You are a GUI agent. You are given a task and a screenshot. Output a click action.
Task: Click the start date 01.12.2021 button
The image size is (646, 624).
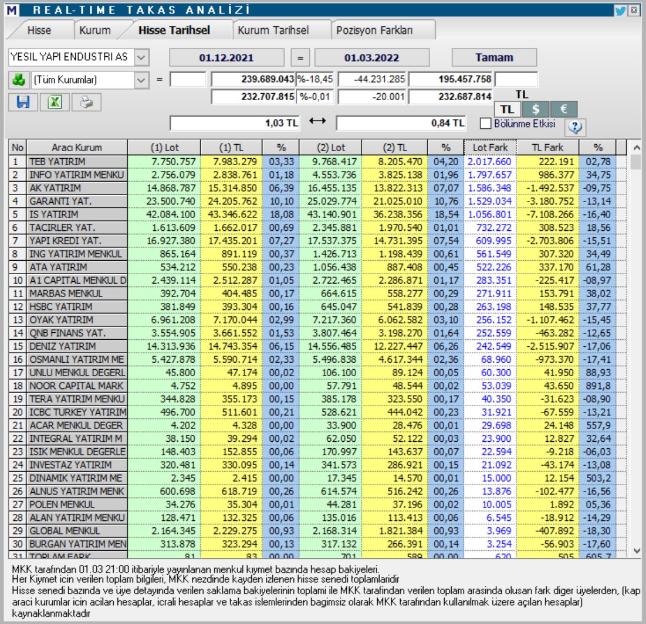[x=226, y=57]
